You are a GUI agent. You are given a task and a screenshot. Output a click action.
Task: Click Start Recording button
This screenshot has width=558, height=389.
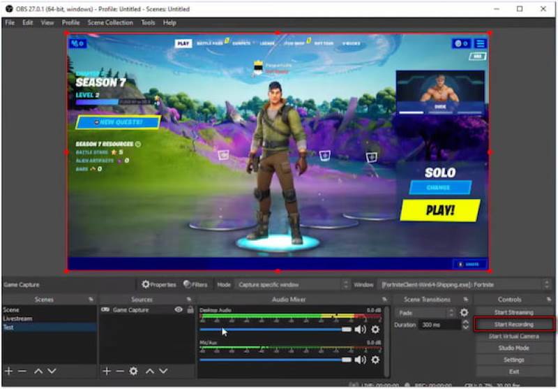[513, 325]
